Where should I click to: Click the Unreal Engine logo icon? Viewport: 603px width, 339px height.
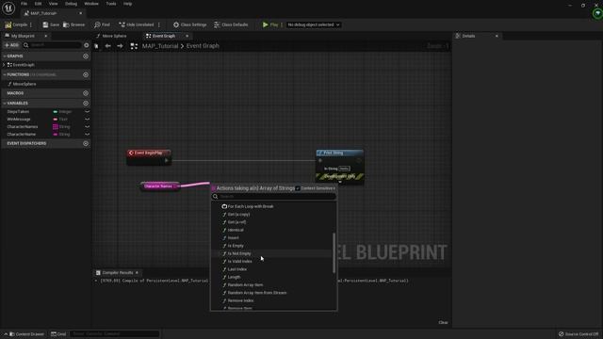[8, 8]
